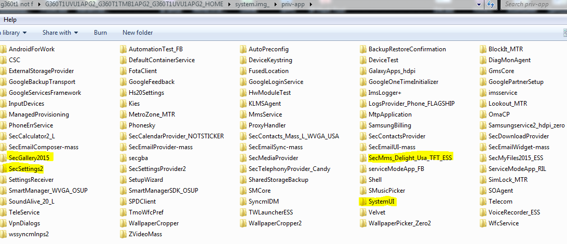The height and width of the screenshot is (244, 567).
Task: Select the GoogleServicesFramework folder name
Action: [45, 93]
